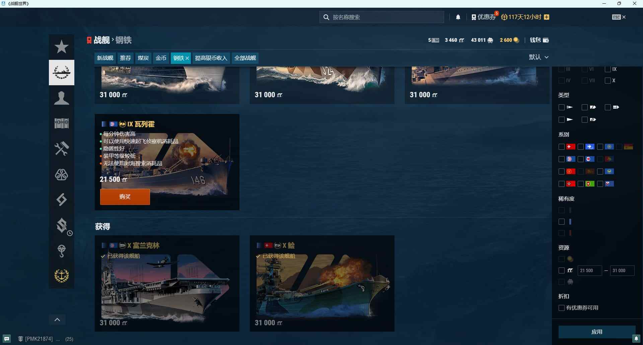643x345 pixels.
Task: Switch to the 新战舰 tab
Action: coord(105,58)
